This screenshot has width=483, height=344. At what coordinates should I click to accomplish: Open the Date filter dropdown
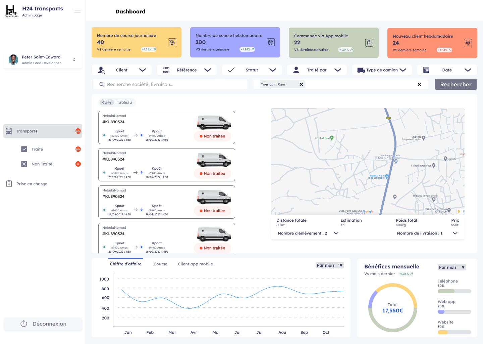[468, 70]
